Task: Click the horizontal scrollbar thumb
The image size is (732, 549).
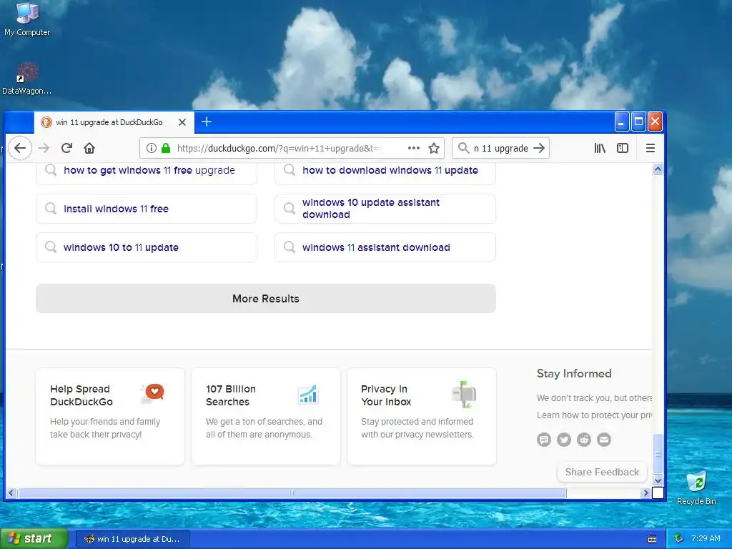Action: tap(292, 493)
